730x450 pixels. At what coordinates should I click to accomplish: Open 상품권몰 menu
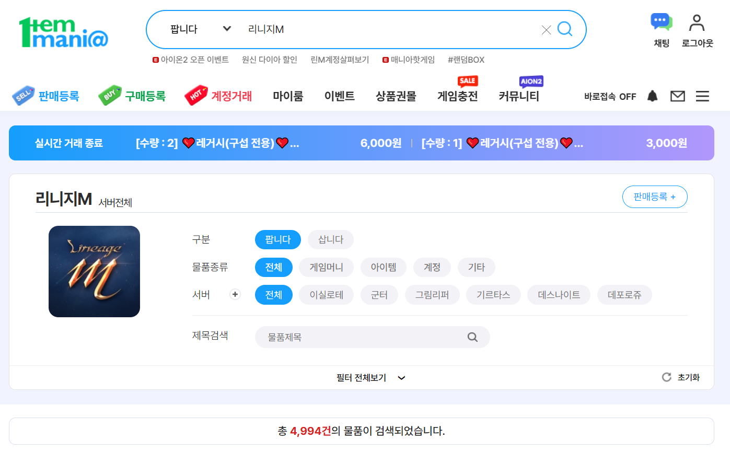pos(396,96)
